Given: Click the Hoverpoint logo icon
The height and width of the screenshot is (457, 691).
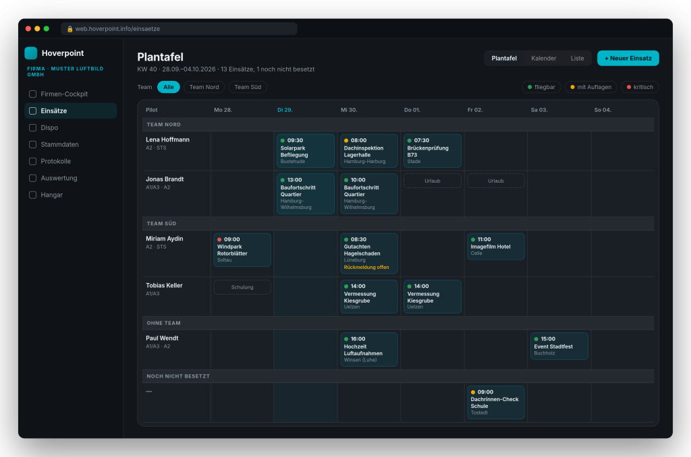Looking at the screenshot, I should click(31, 53).
